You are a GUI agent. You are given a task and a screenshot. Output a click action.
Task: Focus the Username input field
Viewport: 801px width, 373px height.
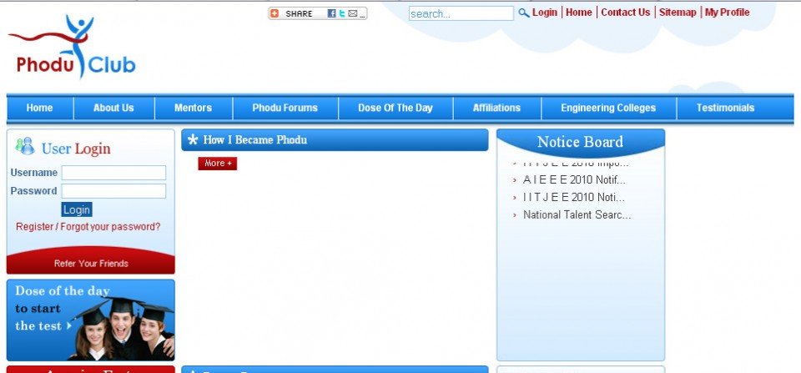113,173
